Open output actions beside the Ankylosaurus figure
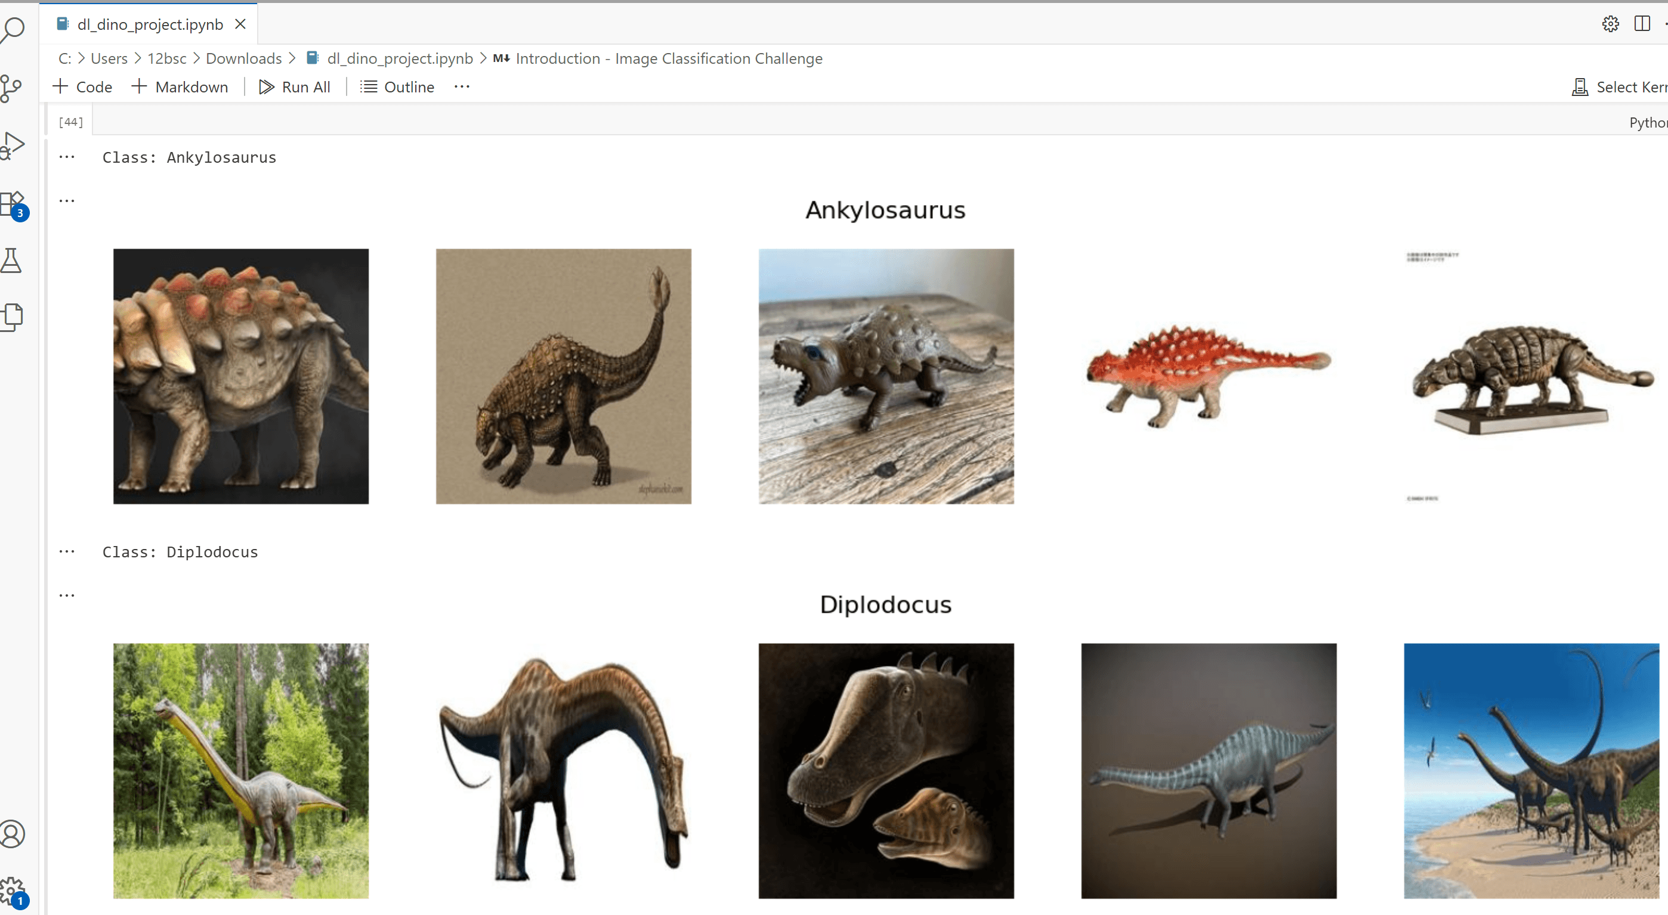The height and width of the screenshot is (915, 1668). tap(67, 201)
